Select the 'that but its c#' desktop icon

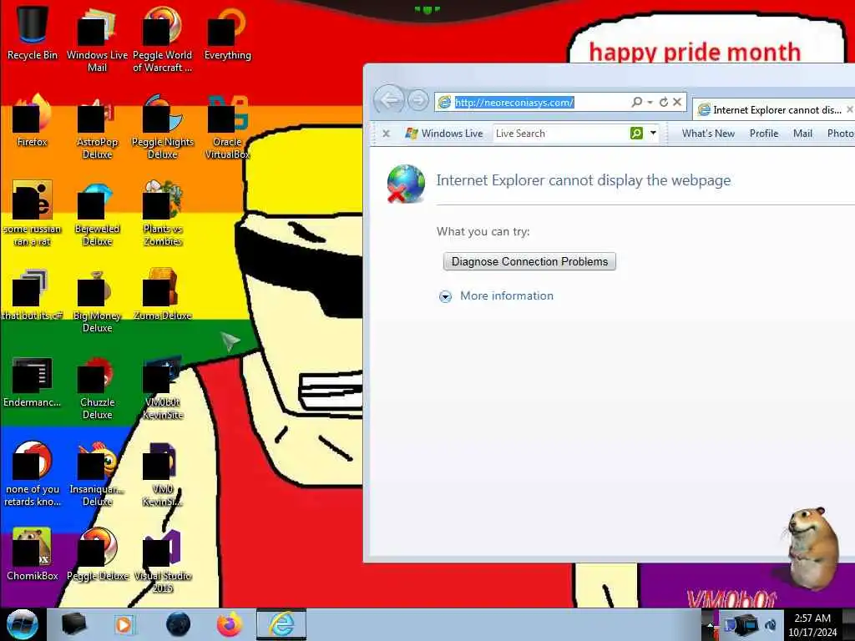click(33, 295)
